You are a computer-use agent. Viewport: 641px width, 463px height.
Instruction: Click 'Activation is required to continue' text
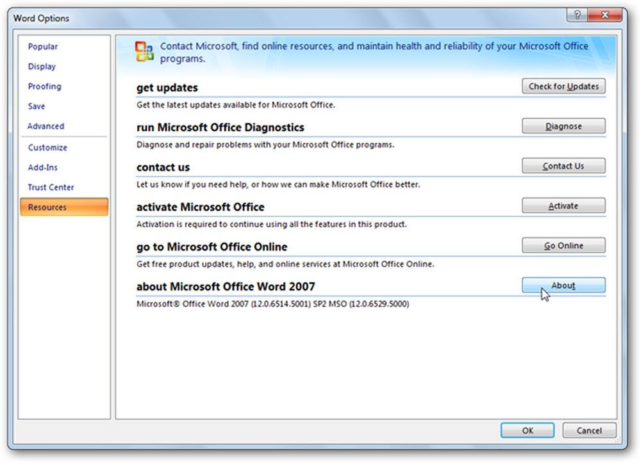click(x=271, y=224)
